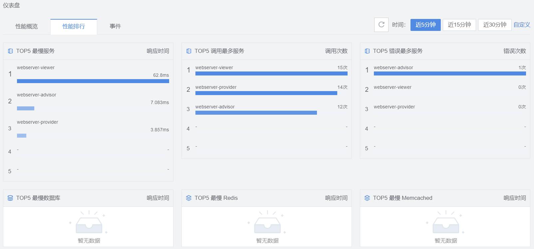The image size is (534, 249).
Task: Switch to the 性能概览 tab
Action: pos(27,26)
